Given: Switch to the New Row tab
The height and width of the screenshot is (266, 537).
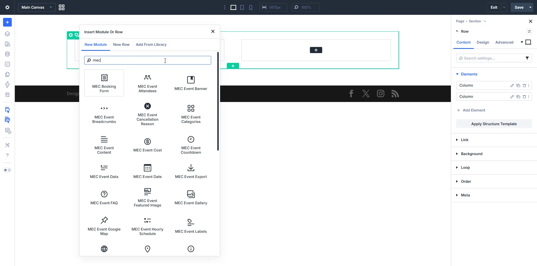Looking at the screenshot, I should point(121,44).
